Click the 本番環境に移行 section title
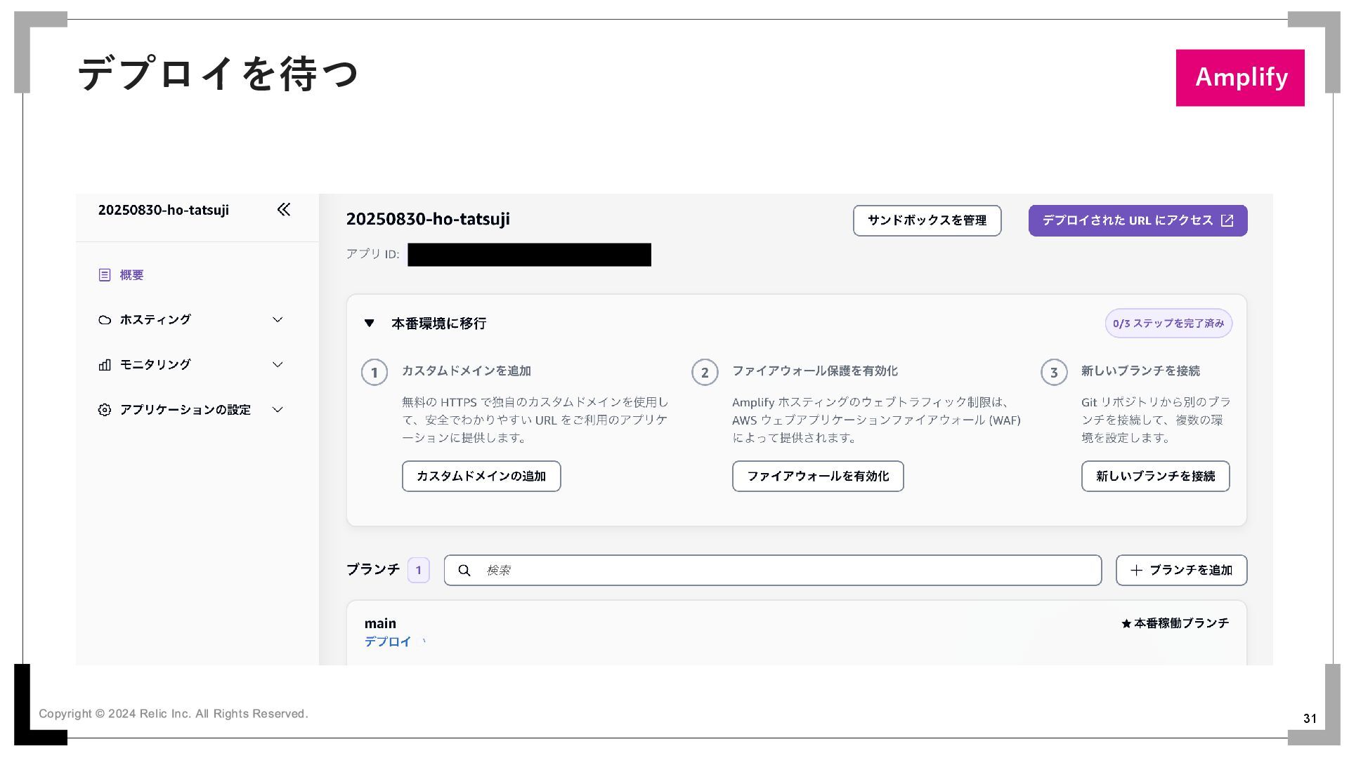 coord(439,324)
